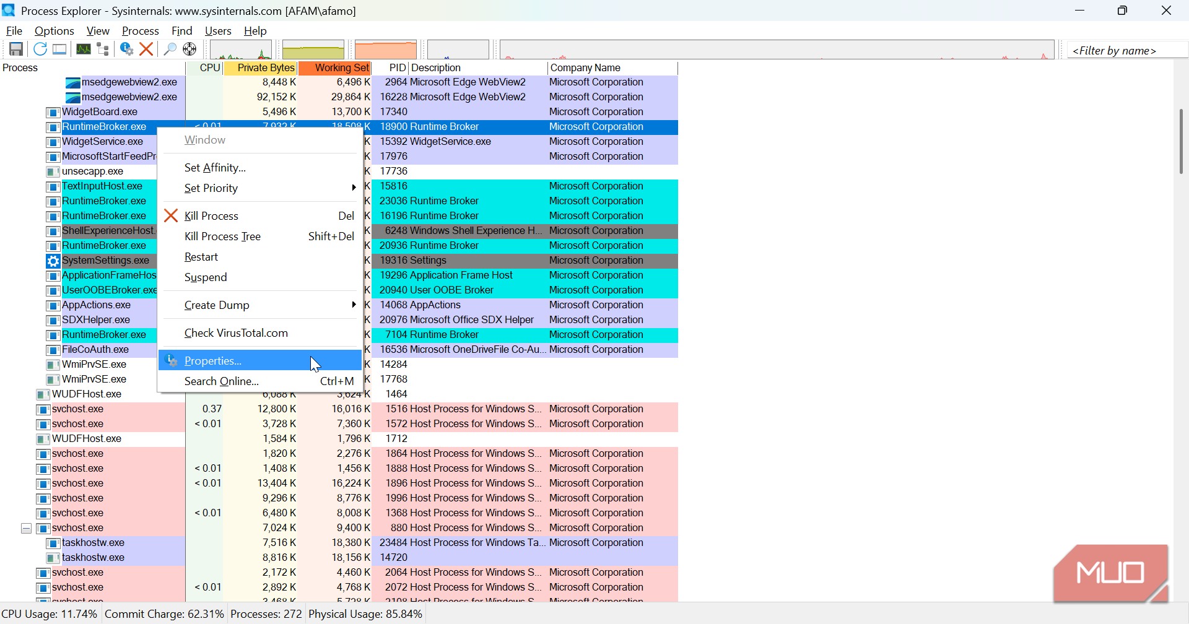Click the Properties gear toolbar icon
The height and width of the screenshot is (624, 1189).
127,49
